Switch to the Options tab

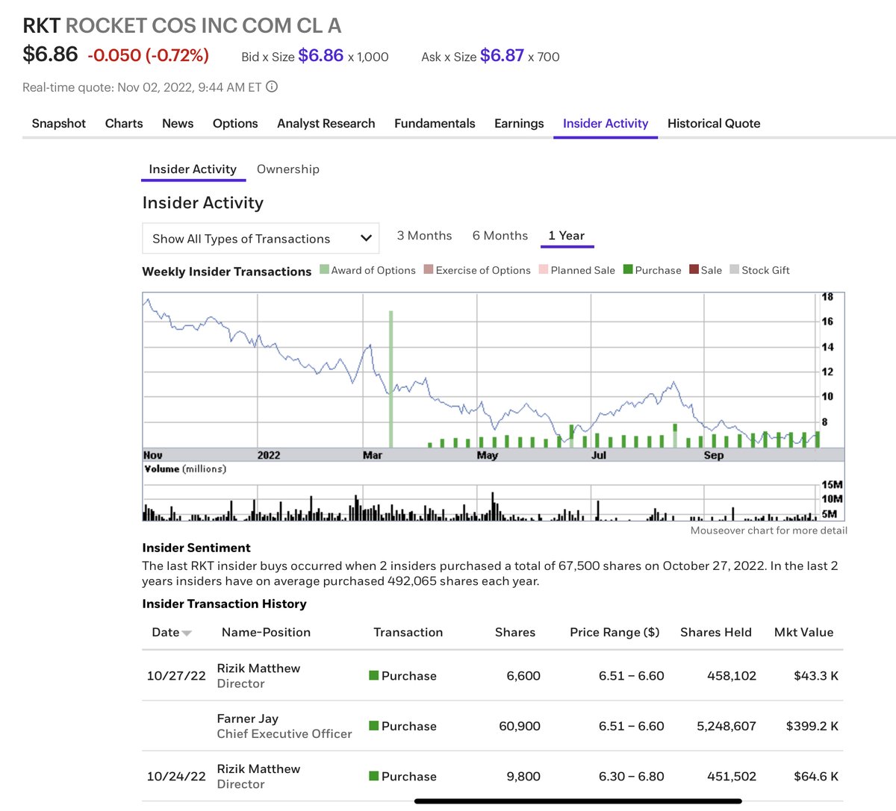(x=235, y=123)
